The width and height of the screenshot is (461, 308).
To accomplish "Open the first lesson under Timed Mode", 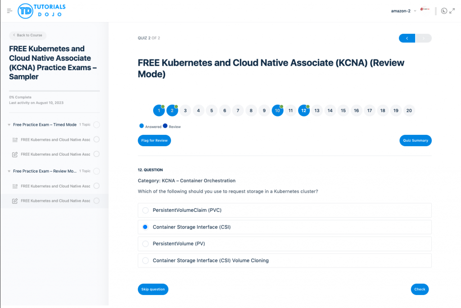I will click(x=55, y=140).
